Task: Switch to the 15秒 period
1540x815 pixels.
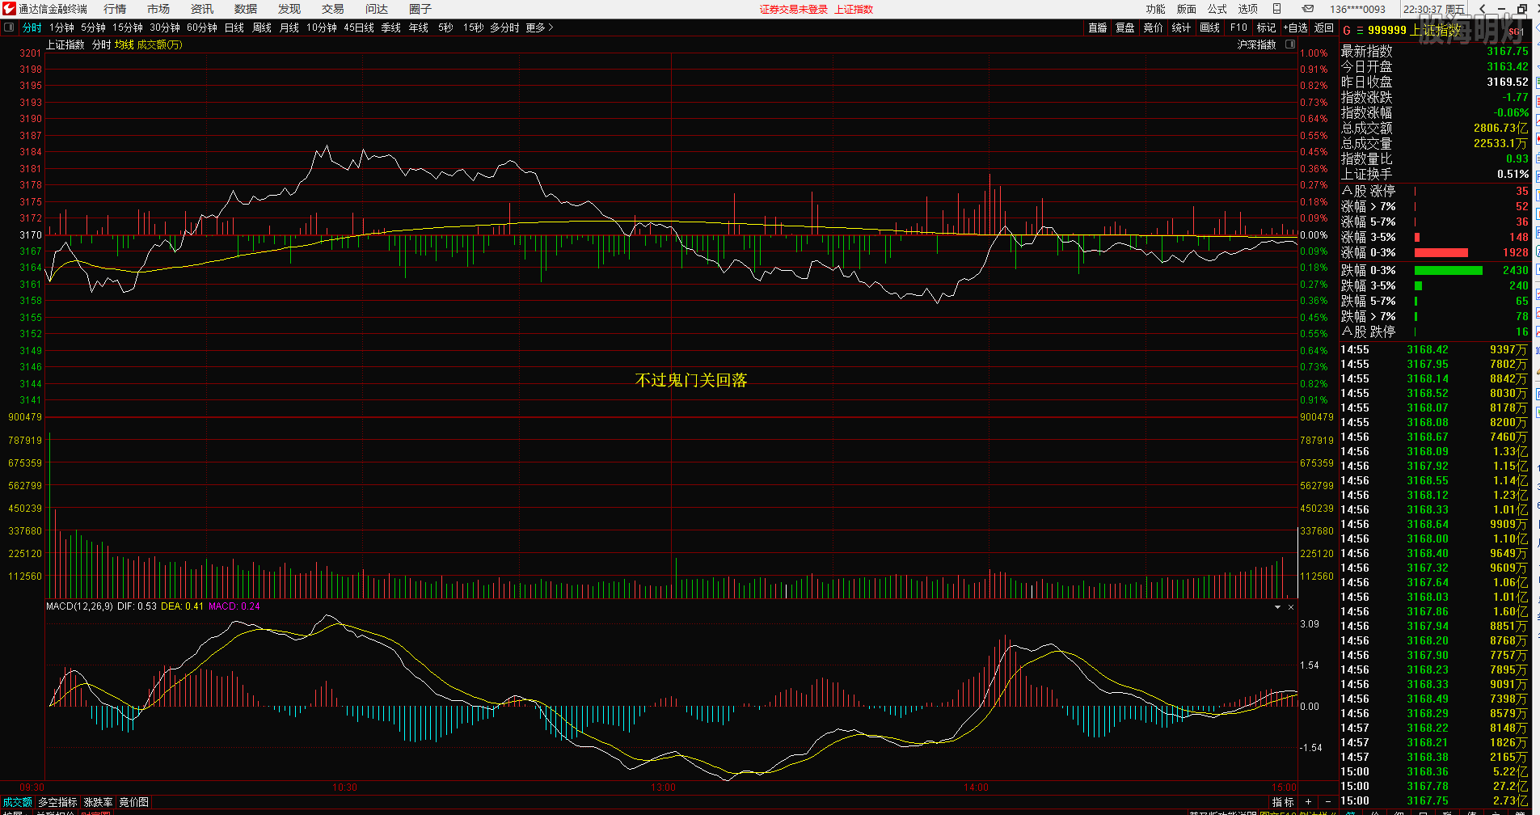Action: tap(474, 27)
